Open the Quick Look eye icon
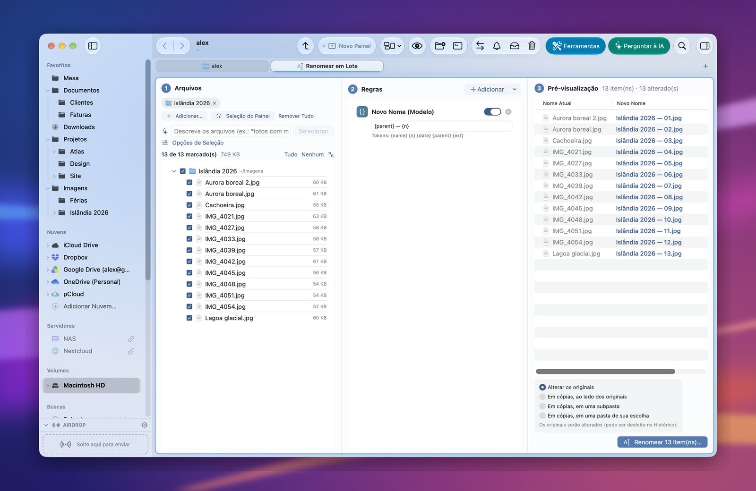 (x=417, y=46)
